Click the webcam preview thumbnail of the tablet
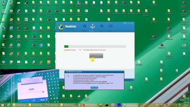This screenshot has height=107, width=190. click(x=30, y=86)
